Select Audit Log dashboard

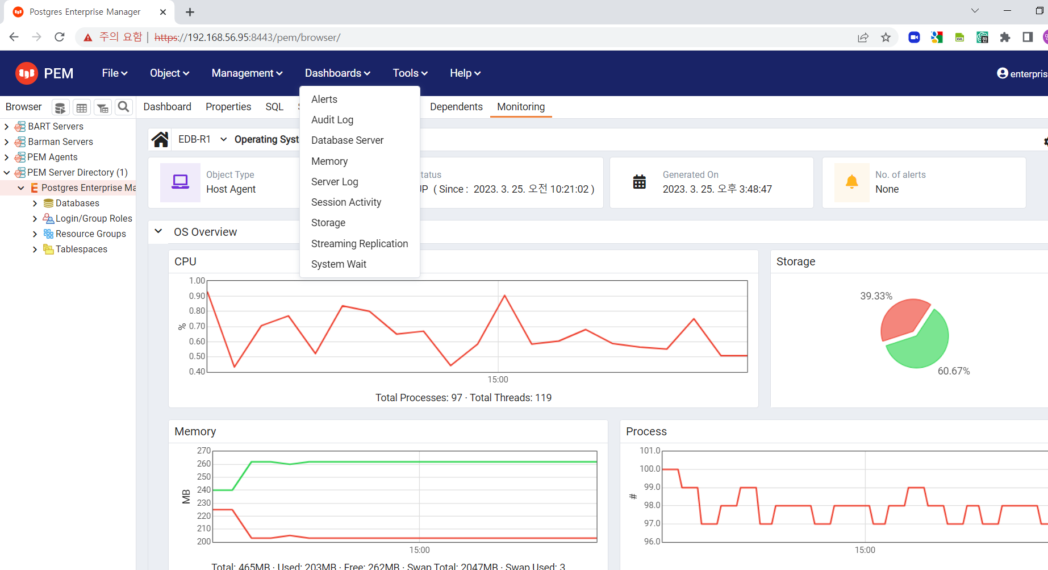[x=360, y=120]
